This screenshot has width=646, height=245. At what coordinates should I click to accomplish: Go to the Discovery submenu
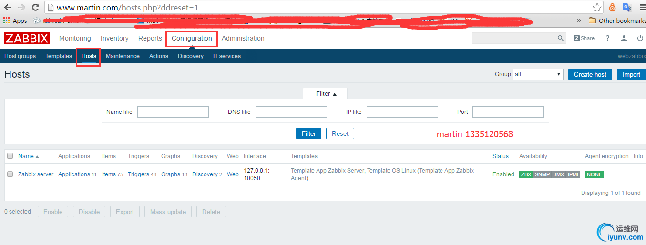coord(191,56)
